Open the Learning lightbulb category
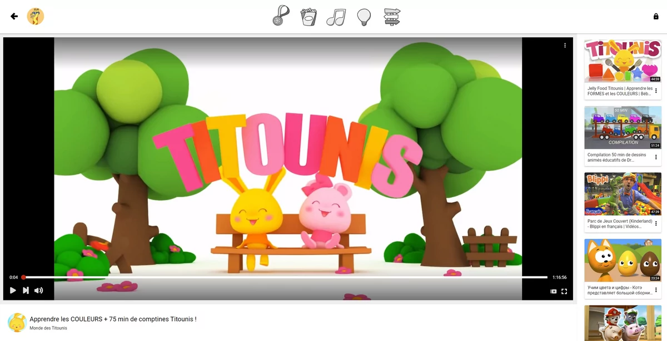The image size is (667, 341). [x=364, y=17]
